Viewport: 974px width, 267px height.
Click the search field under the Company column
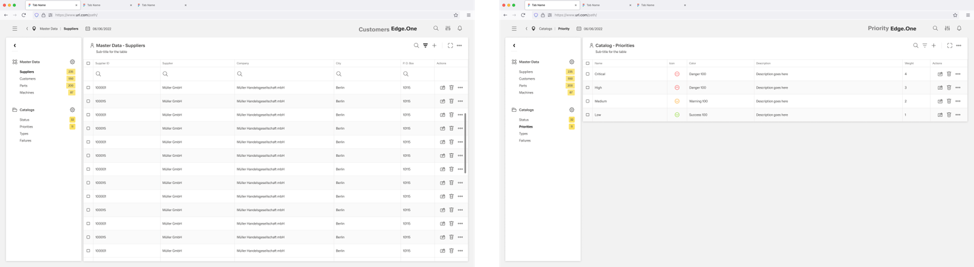(284, 74)
